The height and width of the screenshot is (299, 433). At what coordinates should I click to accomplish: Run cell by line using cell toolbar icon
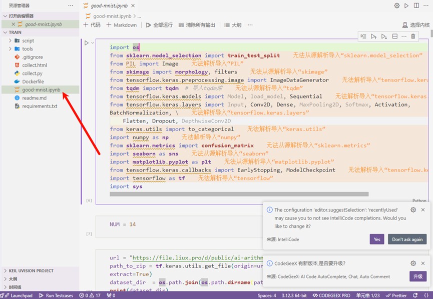pos(363,36)
